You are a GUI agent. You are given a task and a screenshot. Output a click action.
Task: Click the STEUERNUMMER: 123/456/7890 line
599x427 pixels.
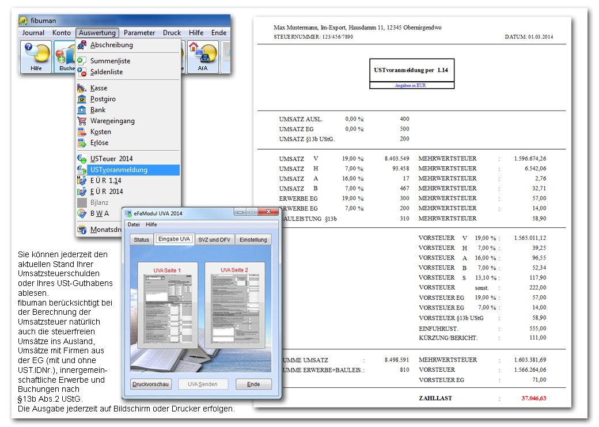[313, 37]
